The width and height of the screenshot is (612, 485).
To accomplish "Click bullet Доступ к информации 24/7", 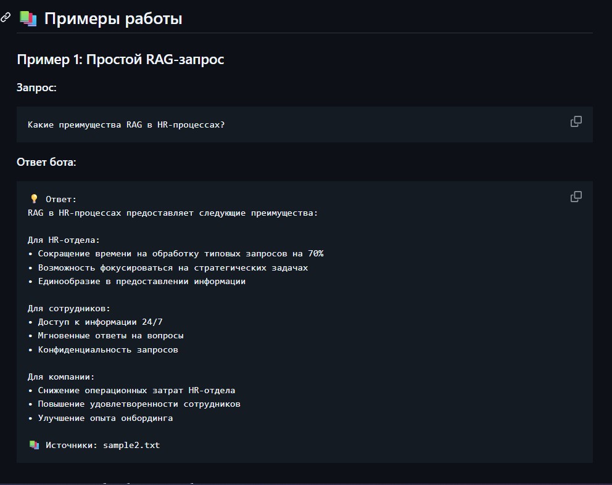I will tap(95, 322).
